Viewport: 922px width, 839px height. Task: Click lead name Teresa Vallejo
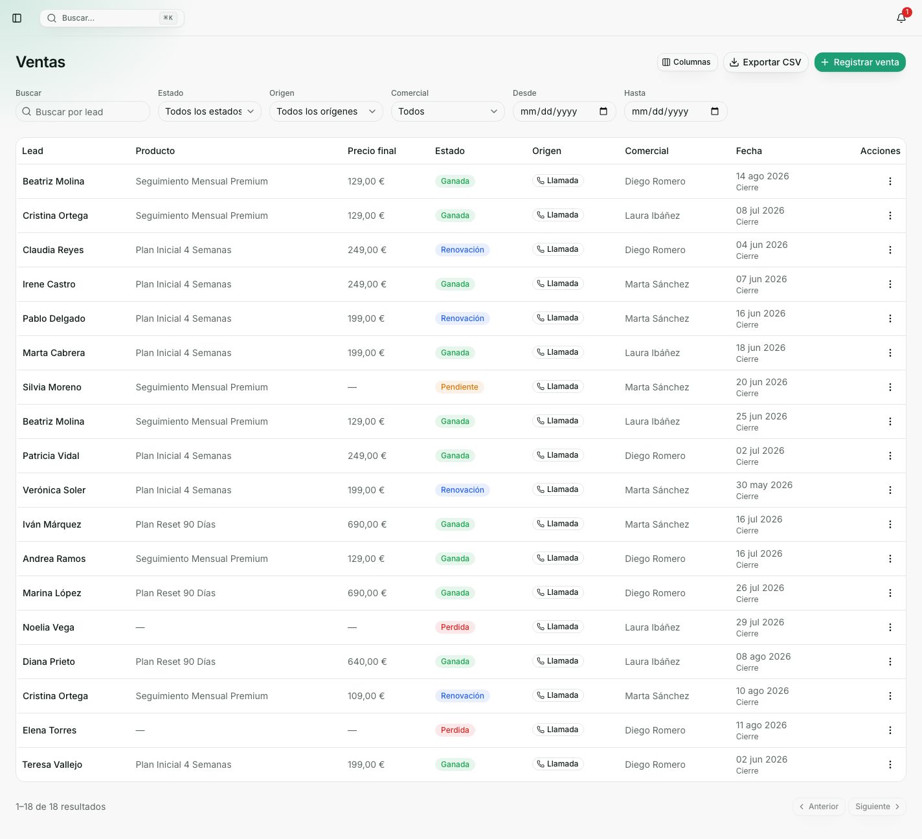point(52,765)
